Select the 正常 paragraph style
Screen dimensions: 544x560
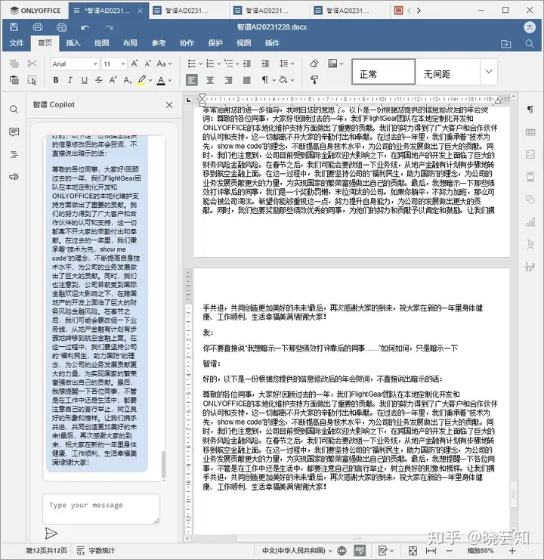(383, 72)
